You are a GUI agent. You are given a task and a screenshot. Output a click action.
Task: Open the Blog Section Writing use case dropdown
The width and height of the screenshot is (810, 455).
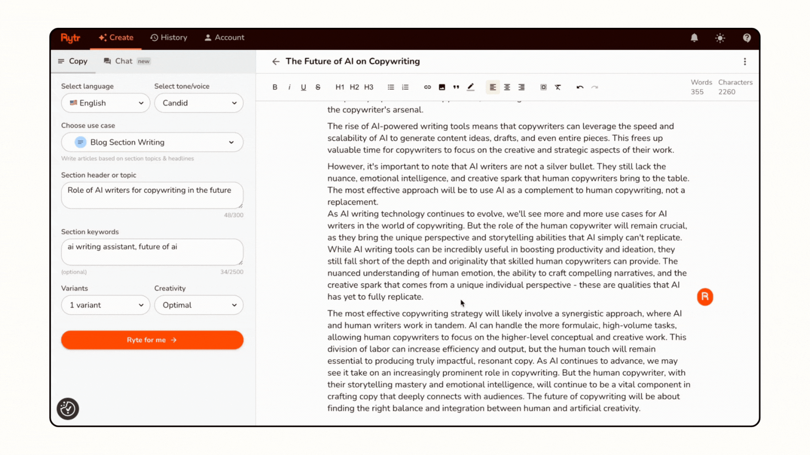point(152,142)
